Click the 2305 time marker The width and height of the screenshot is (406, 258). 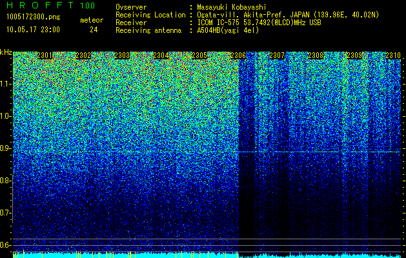click(x=199, y=55)
